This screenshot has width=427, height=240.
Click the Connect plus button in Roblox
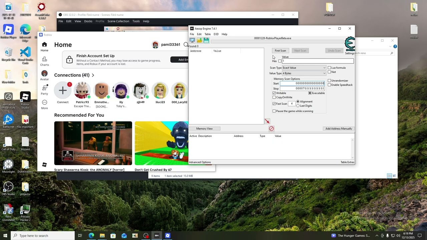[x=63, y=90]
